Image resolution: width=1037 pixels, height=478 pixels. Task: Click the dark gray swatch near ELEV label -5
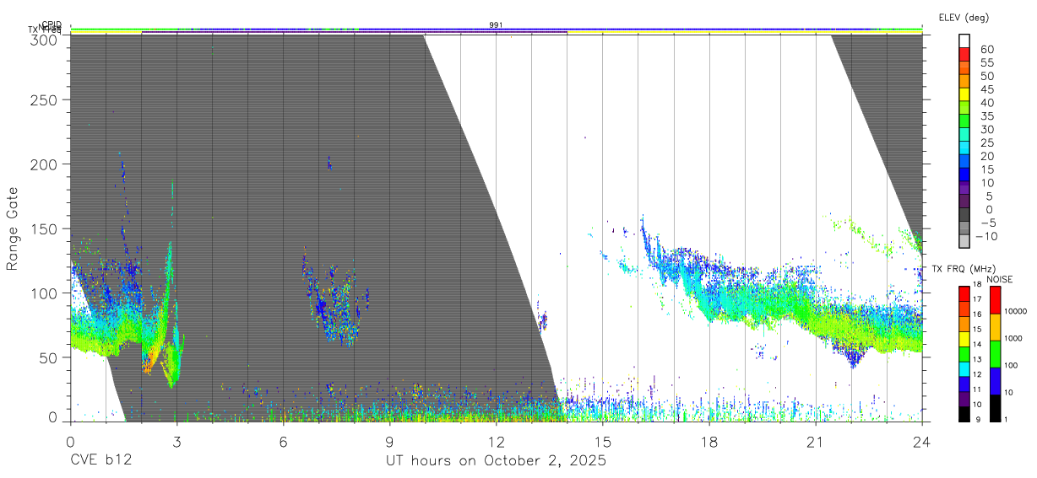[964, 216]
